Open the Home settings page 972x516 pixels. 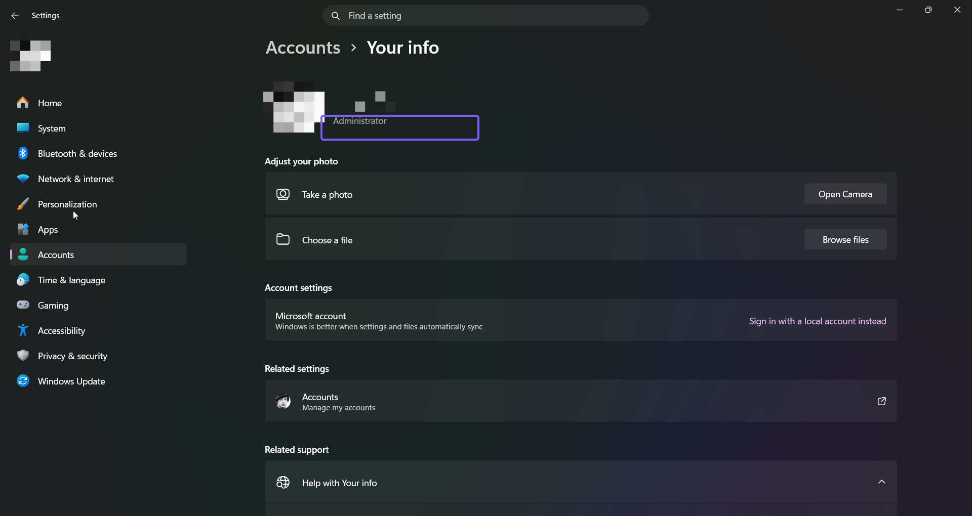pyautogui.click(x=98, y=103)
